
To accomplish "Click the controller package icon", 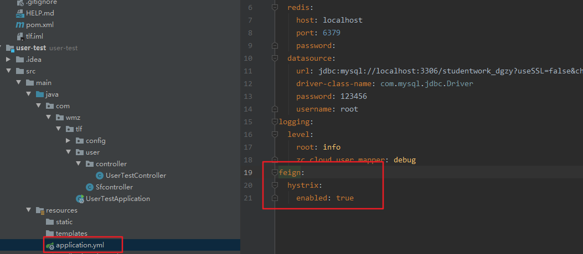I will point(90,164).
